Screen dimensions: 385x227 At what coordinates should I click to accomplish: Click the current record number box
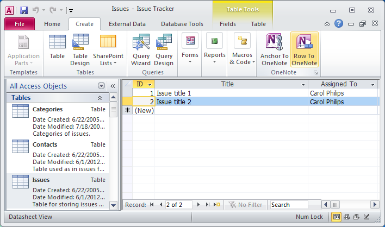click(x=178, y=205)
